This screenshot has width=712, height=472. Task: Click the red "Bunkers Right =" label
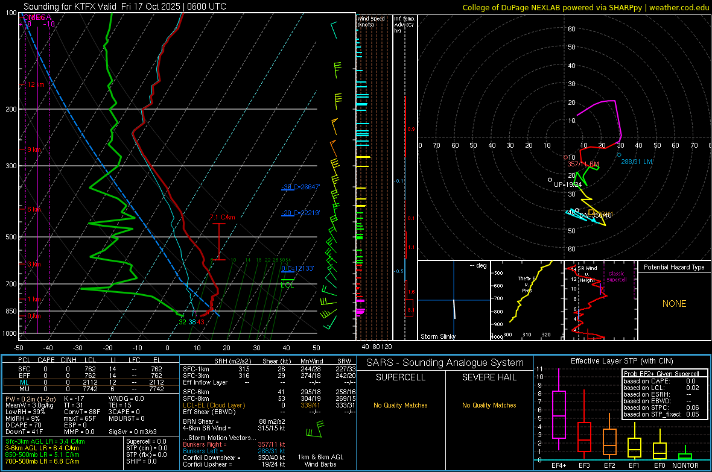pyautogui.click(x=204, y=444)
